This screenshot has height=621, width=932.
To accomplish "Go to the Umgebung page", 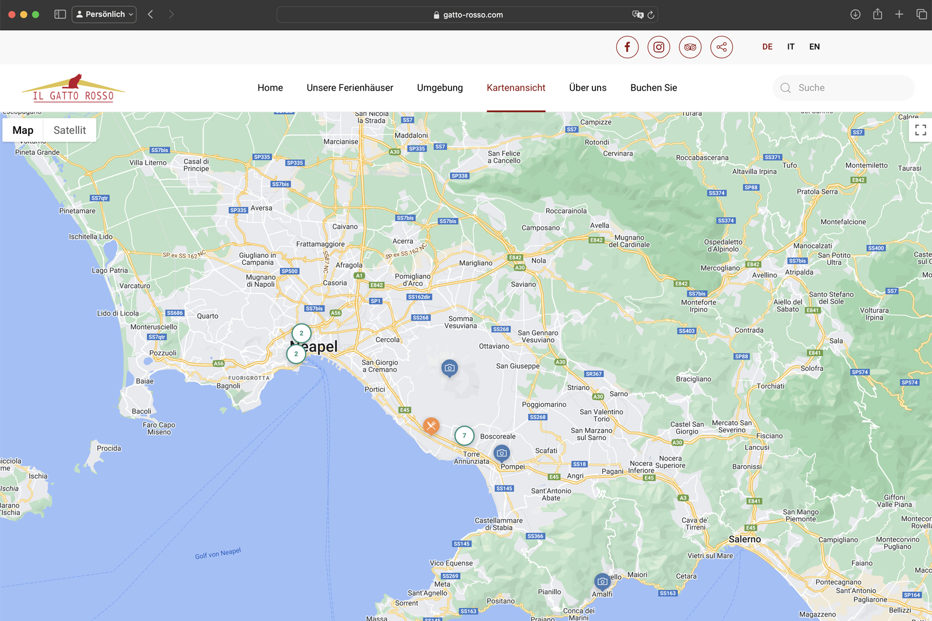I will pyautogui.click(x=440, y=88).
